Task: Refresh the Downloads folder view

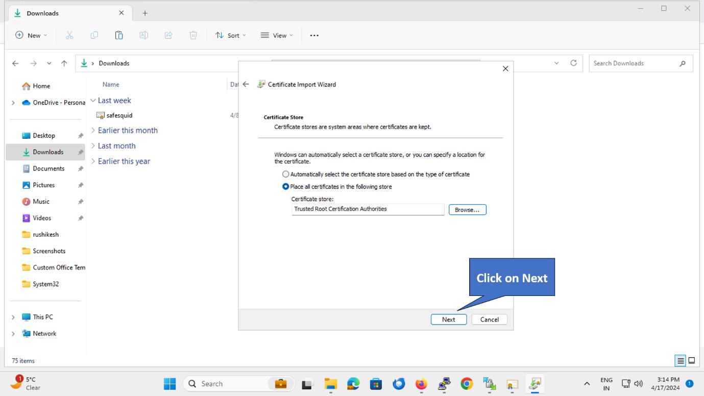Action: [x=573, y=63]
